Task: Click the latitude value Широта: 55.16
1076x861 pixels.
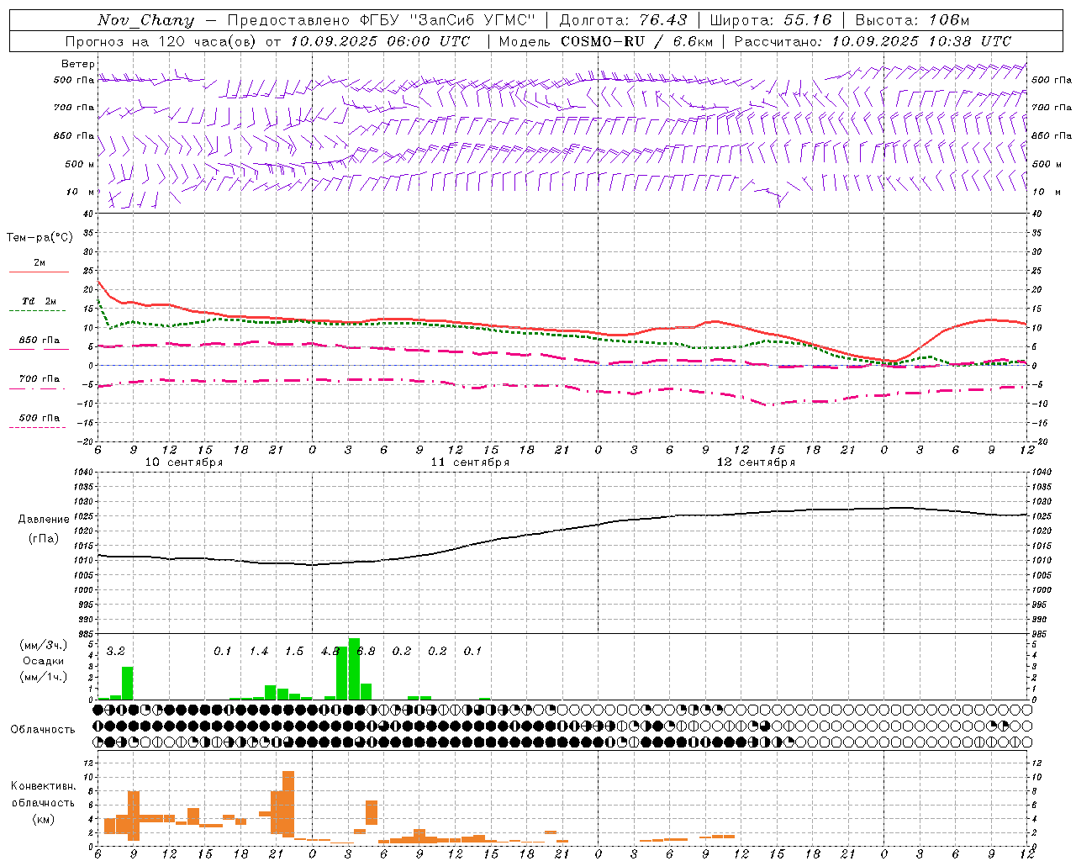Action: coord(771,20)
